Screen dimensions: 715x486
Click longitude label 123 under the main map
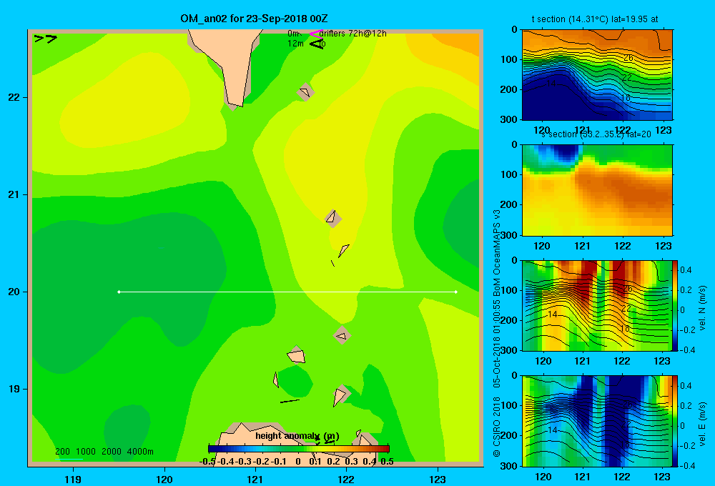click(x=438, y=479)
